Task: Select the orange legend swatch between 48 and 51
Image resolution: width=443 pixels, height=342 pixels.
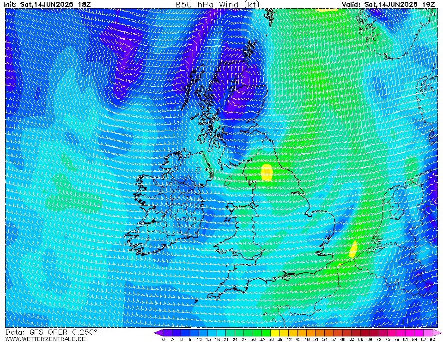Action: point(311,333)
